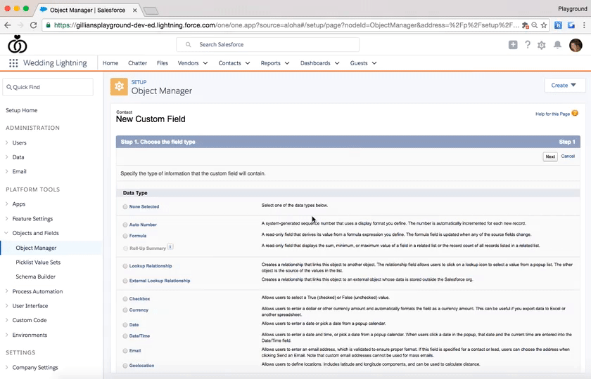Screen dimensions: 591x379
Task: Select the None Selected radio button
Action: (125, 207)
